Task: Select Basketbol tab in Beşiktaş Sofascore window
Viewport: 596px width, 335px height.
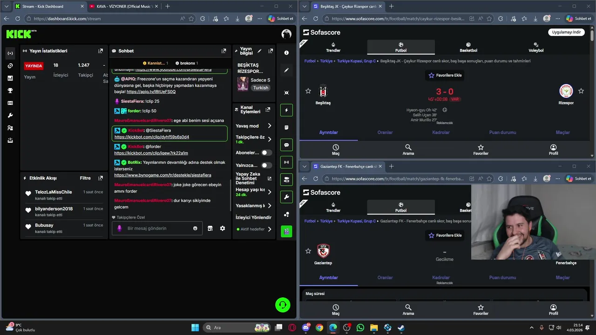Action: [x=468, y=47]
